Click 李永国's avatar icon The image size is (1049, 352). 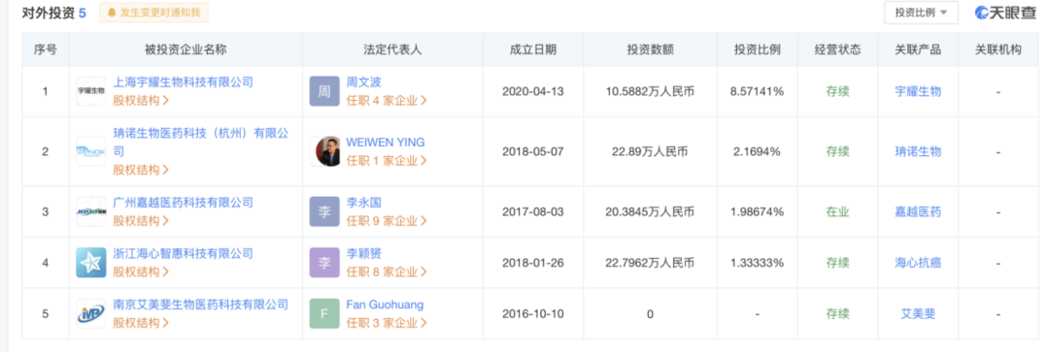[324, 211]
